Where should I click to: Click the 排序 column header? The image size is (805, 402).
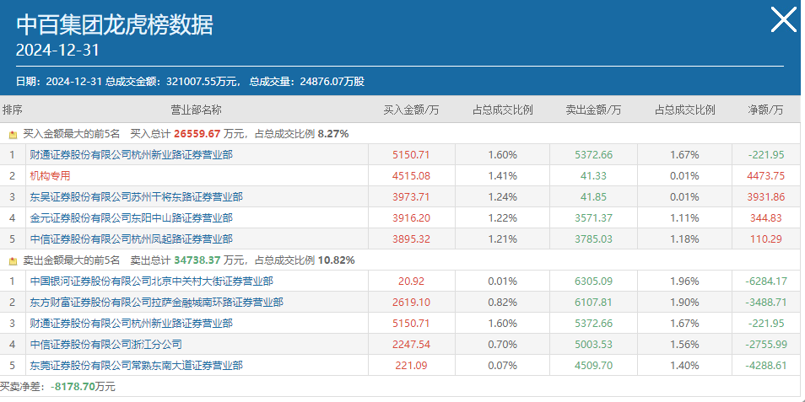pyautogui.click(x=13, y=110)
